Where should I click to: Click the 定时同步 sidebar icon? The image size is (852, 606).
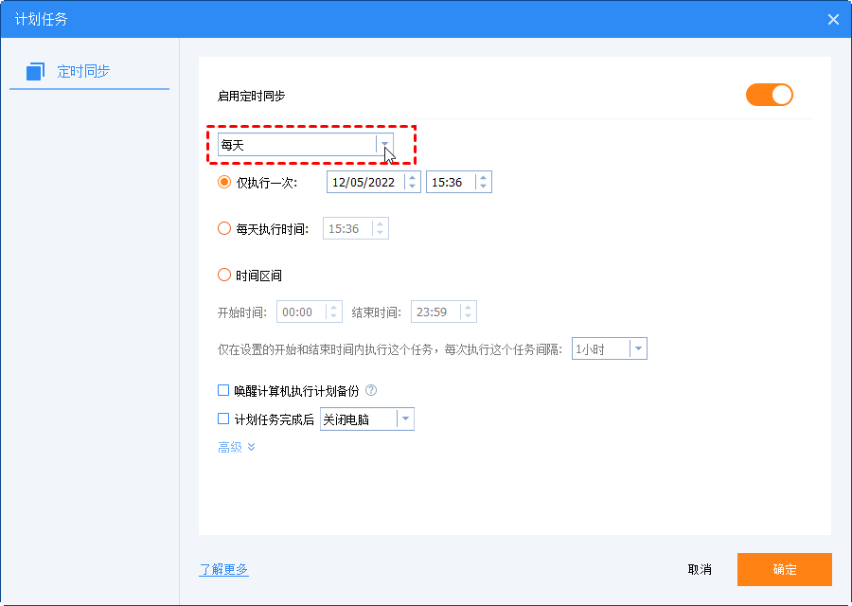[35, 71]
